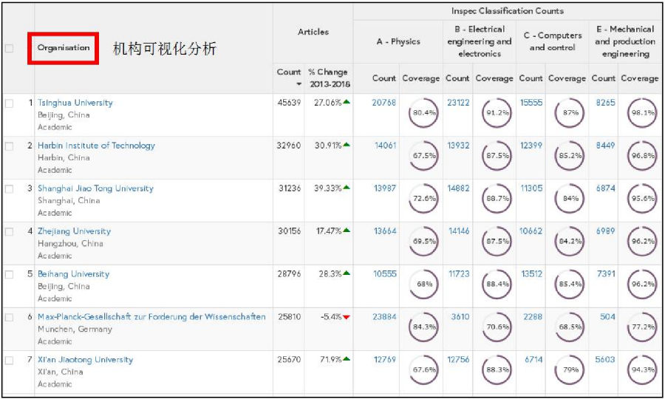The image size is (665, 399).
Task: Toggle the select-all checkbox in header
Action: [10, 49]
